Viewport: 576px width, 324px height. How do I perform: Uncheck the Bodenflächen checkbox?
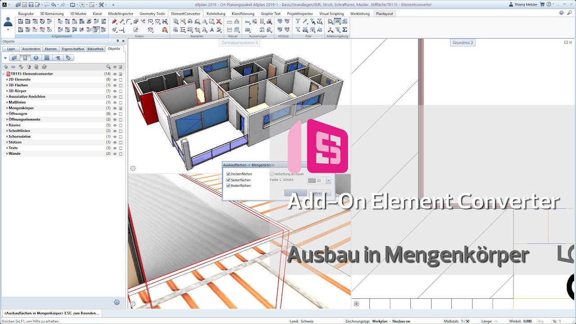[229, 185]
